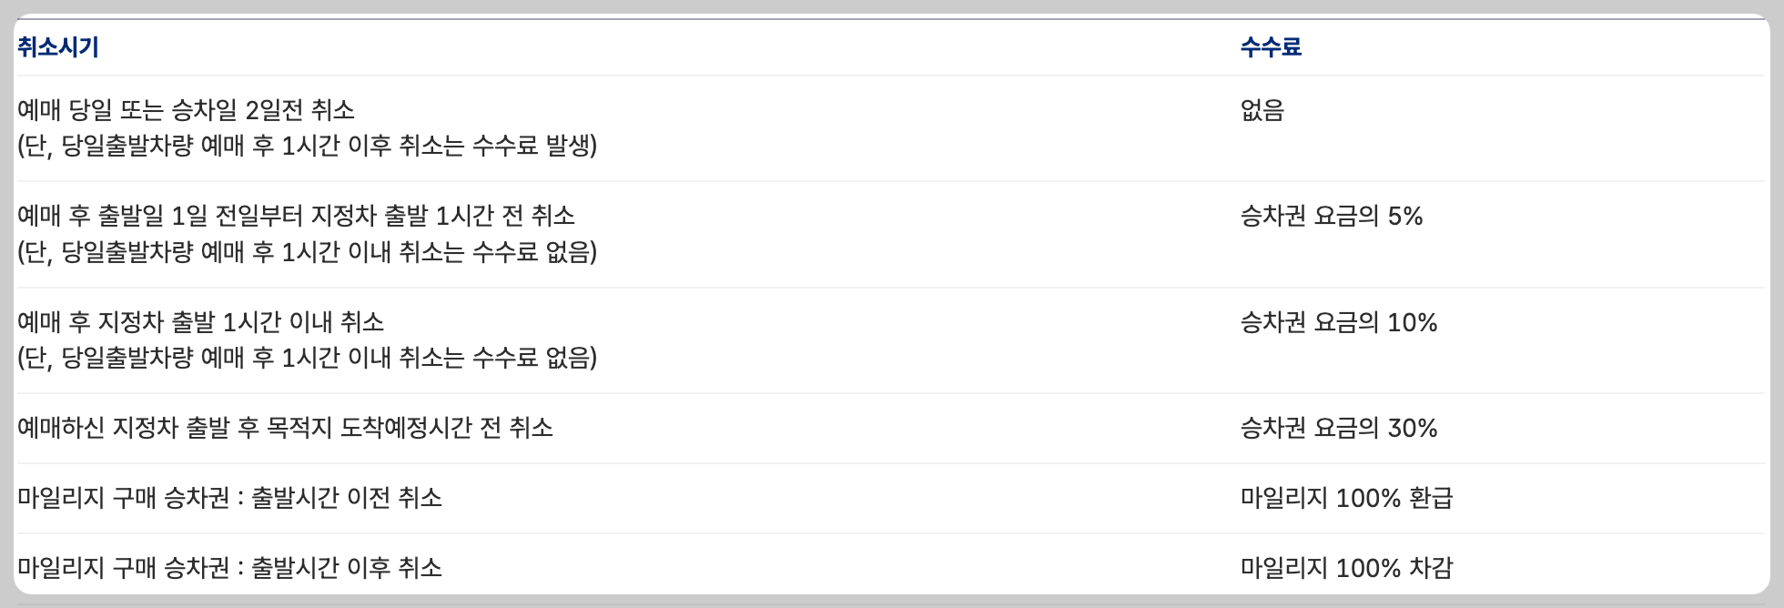Screen dimensions: 1784x608
Task: Click the 승차권 요금의 10% fee cell
Action: 1339,322
